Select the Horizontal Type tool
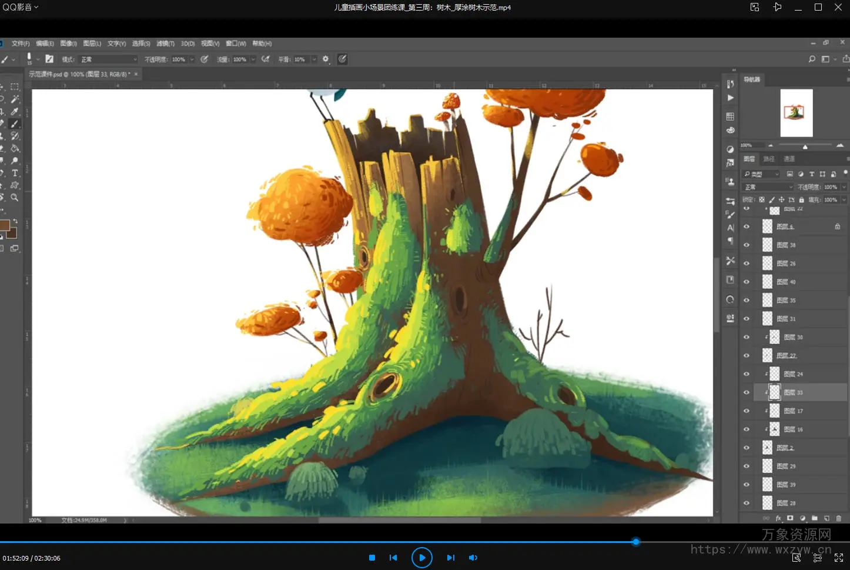 15,173
